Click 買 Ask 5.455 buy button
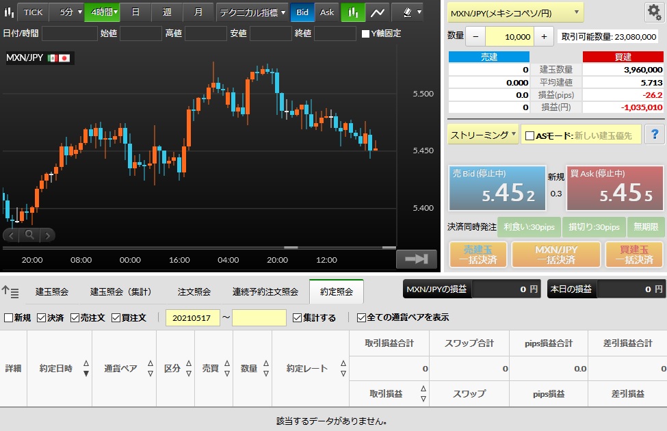This screenshot has height=431, width=667. pyautogui.click(x=615, y=188)
